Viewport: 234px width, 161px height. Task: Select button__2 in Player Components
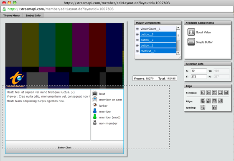[x=158, y=40]
